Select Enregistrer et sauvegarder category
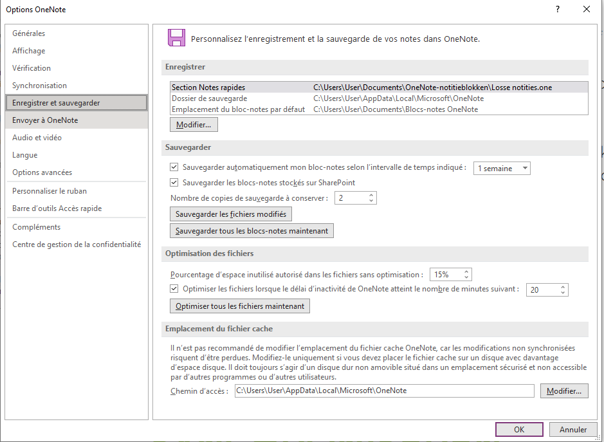Viewport: 604px width, 442px height. [x=77, y=103]
